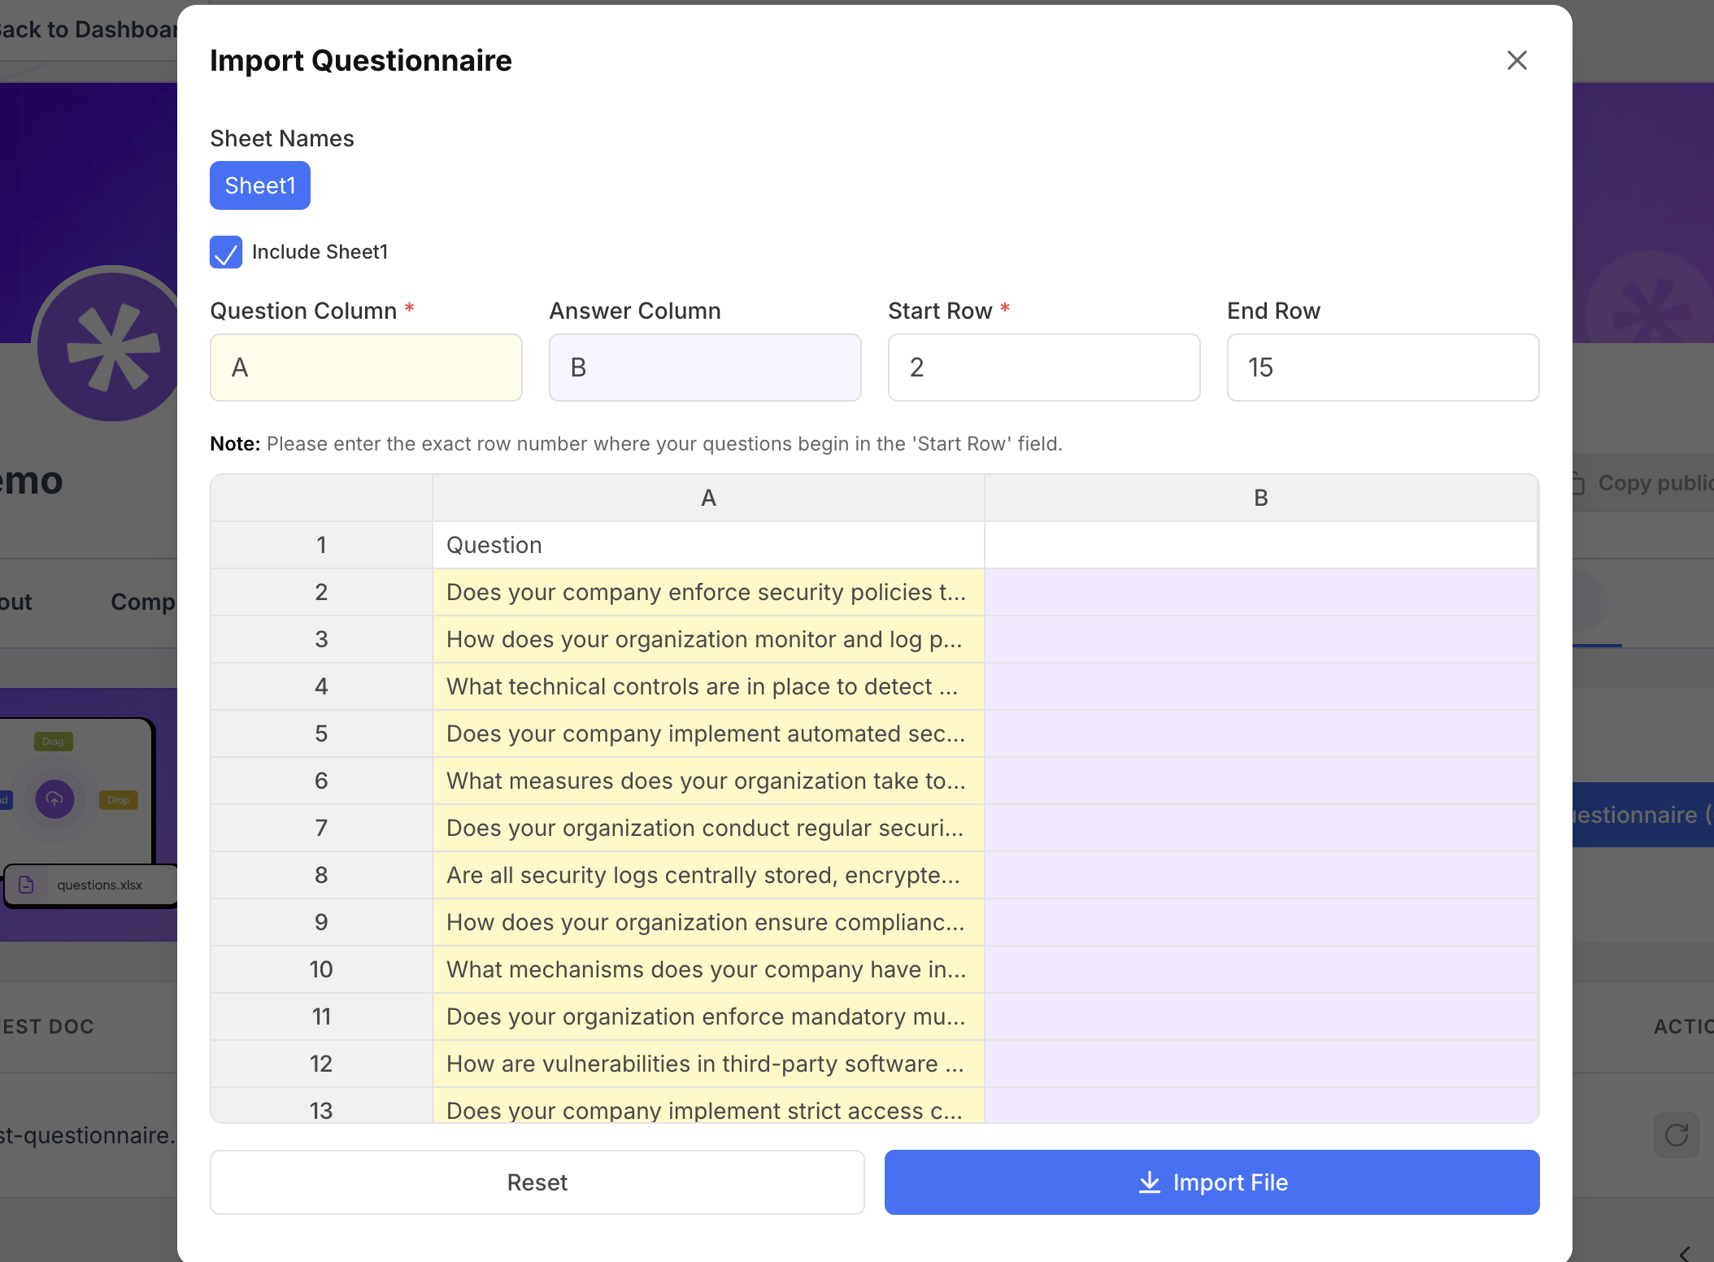This screenshot has height=1262, width=1714.
Task: Click the refresh icon in actions column
Action: point(1676,1135)
